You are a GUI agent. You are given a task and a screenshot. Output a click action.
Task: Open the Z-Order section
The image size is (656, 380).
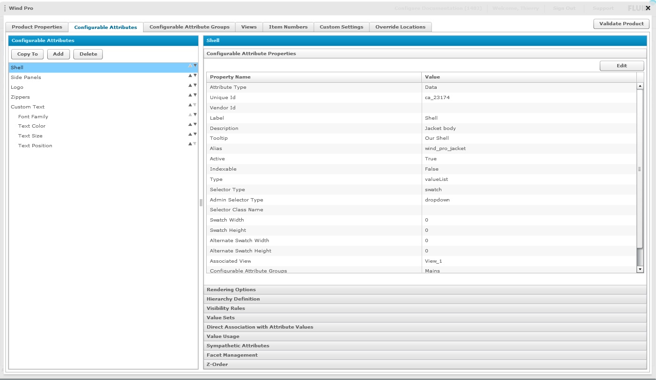pyautogui.click(x=217, y=365)
